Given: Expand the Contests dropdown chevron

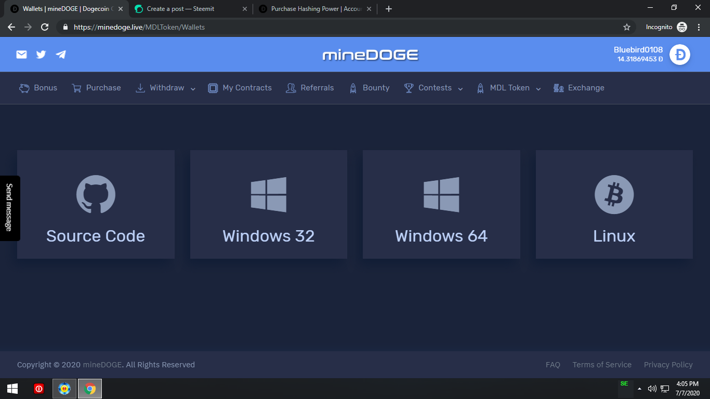Looking at the screenshot, I should pos(461,89).
